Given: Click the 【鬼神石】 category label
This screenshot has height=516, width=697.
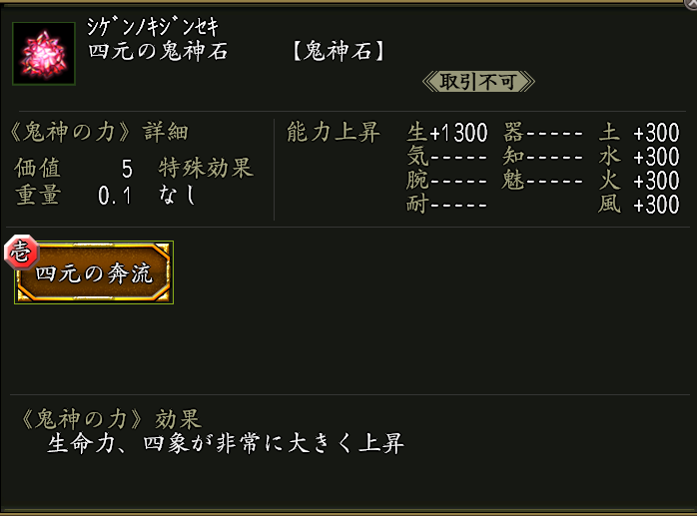Looking at the screenshot, I should [340, 52].
